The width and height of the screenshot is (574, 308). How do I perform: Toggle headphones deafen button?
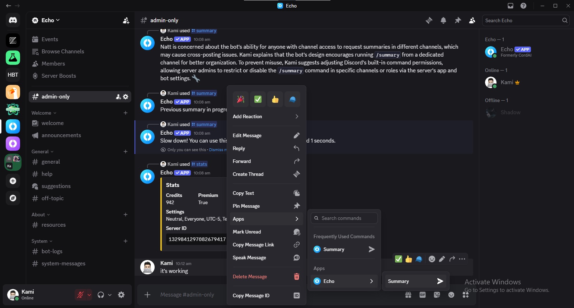point(101,295)
